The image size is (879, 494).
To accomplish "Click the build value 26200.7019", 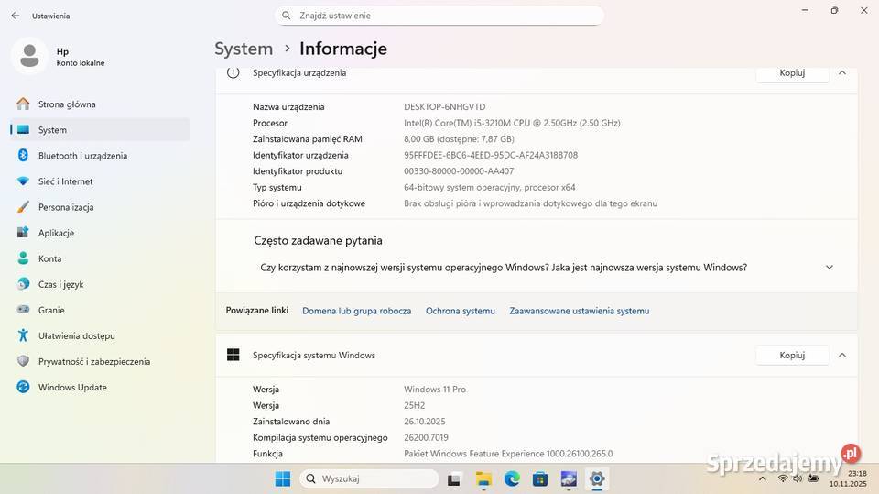I will [x=426, y=438].
